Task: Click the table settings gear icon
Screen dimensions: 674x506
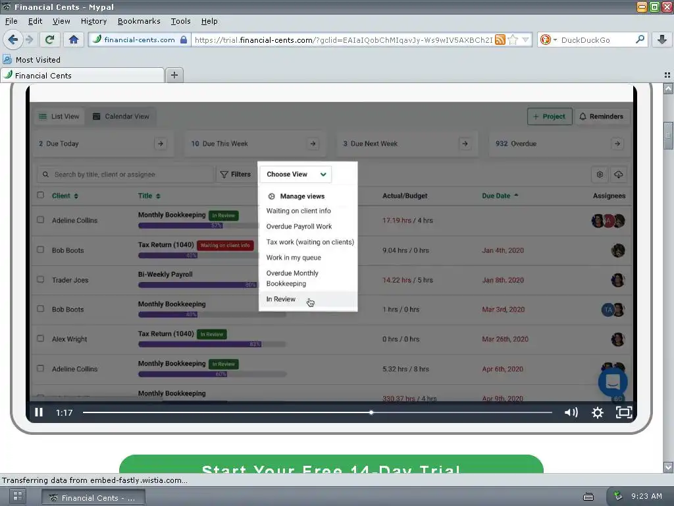Action: click(x=600, y=174)
